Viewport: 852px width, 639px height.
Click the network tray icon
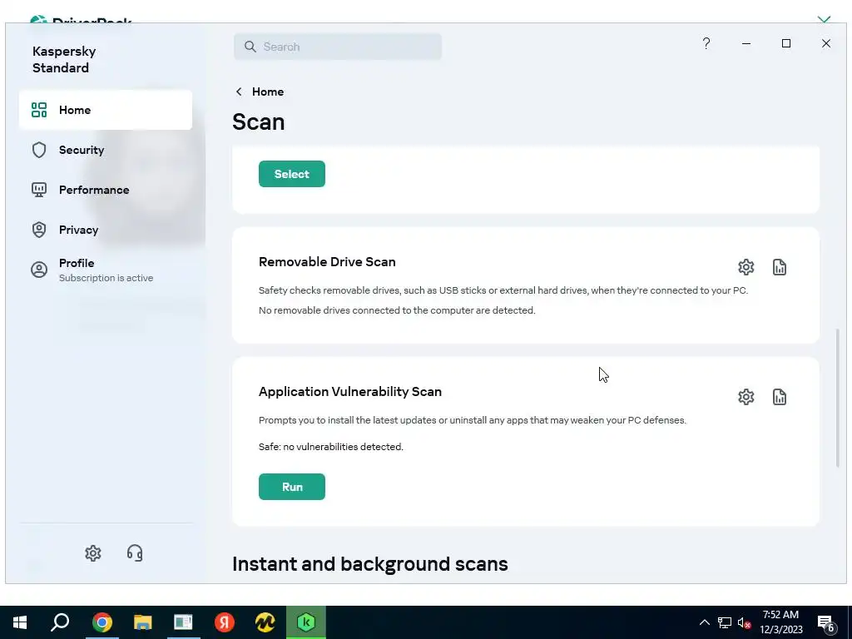coord(725,622)
